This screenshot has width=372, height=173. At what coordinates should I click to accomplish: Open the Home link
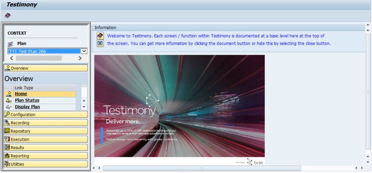click(21, 94)
